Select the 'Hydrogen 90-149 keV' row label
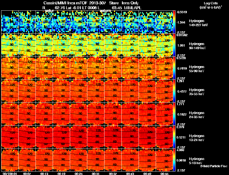This screenshot has width=229, height=175. coord(197,46)
